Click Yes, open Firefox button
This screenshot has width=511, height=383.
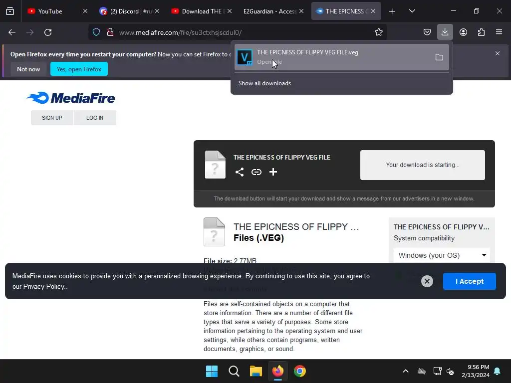click(x=79, y=69)
